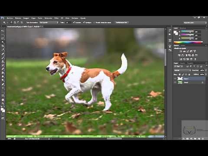Viewport: 208px width, 156px height.
Task: Select the Spot Healing Brush tool
Action: pyautogui.click(x=3, y=54)
